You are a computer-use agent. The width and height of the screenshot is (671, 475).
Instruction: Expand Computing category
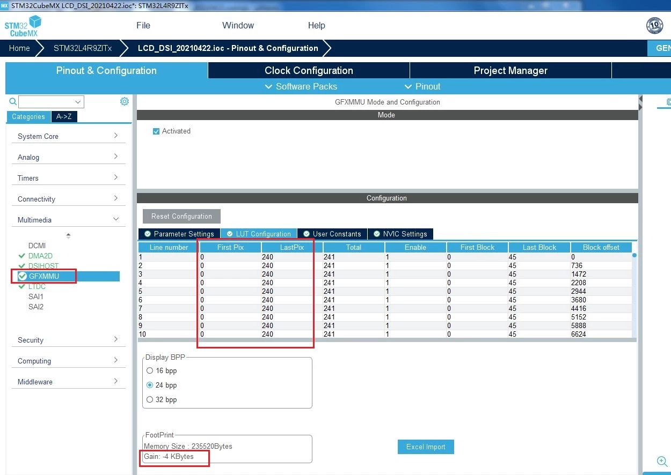click(x=69, y=361)
